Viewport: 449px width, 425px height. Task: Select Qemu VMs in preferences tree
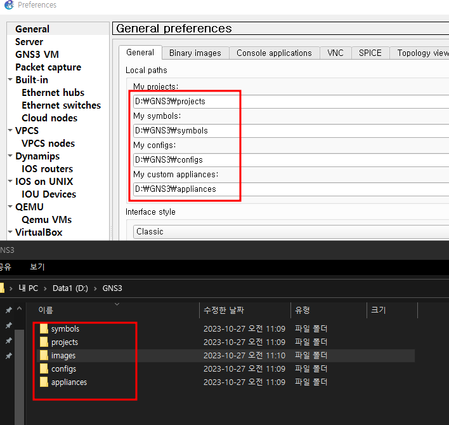[47, 219]
